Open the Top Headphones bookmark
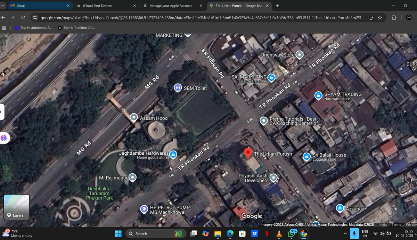Image resolution: width=417 pixels, height=240 pixels. coord(33,28)
